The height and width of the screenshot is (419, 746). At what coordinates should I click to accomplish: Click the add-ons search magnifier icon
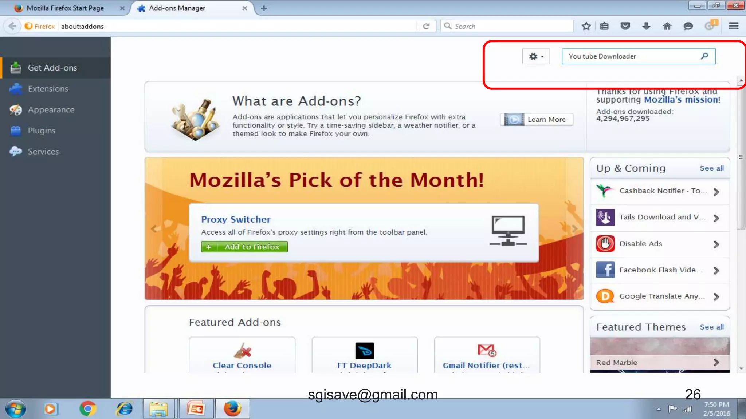(x=704, y=56)
